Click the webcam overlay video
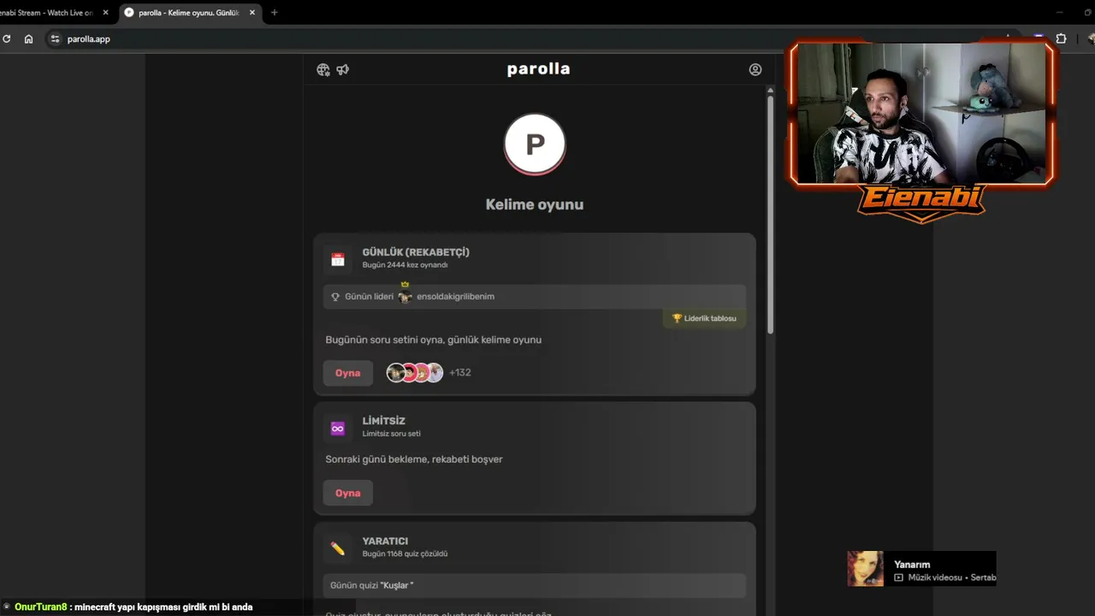 click(922, 113)
